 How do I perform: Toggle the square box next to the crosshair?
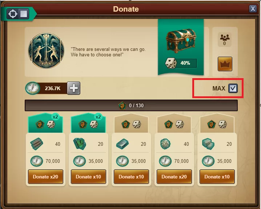(x=24, y=14)
